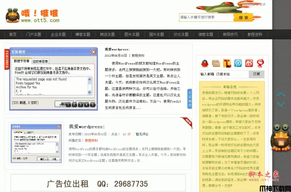The height and width of the screenshot is (192, 291).
Task: Click the envelope mail icon
Action: [x=216, y=64]
